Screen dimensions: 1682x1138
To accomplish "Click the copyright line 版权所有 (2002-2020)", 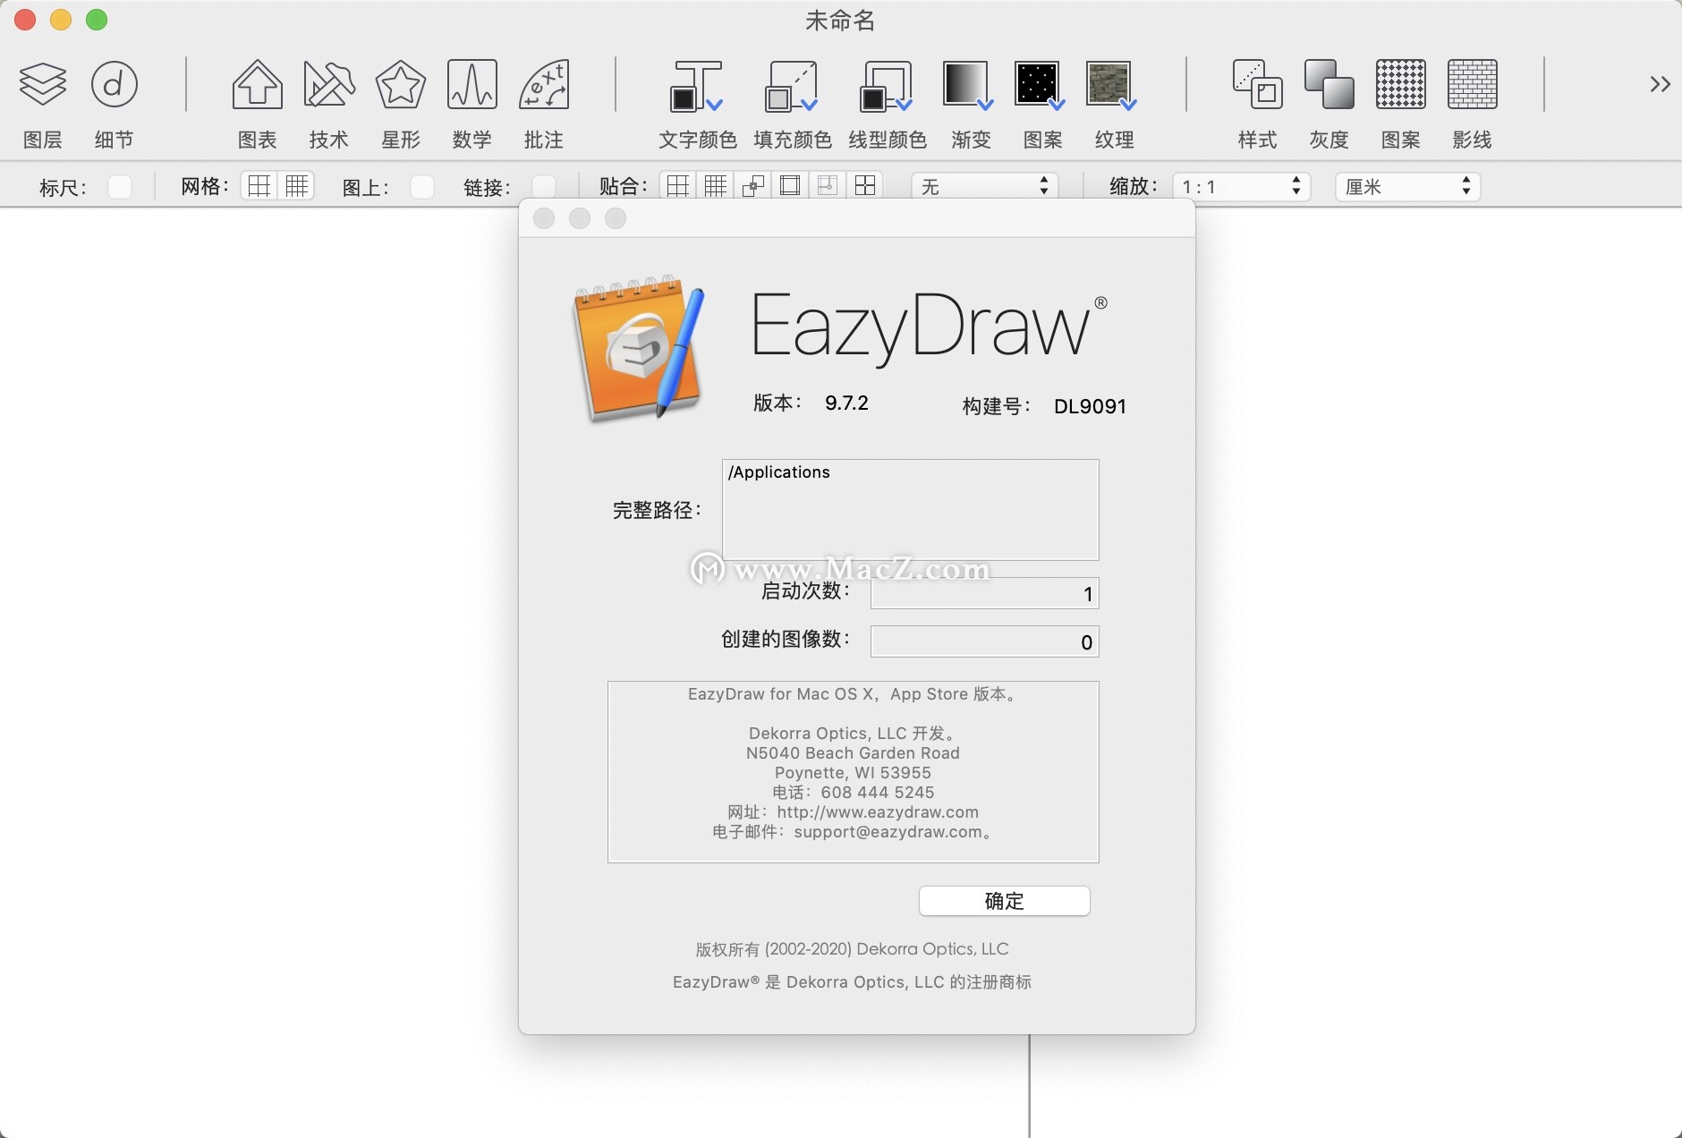I will click(x=853, y=949).
